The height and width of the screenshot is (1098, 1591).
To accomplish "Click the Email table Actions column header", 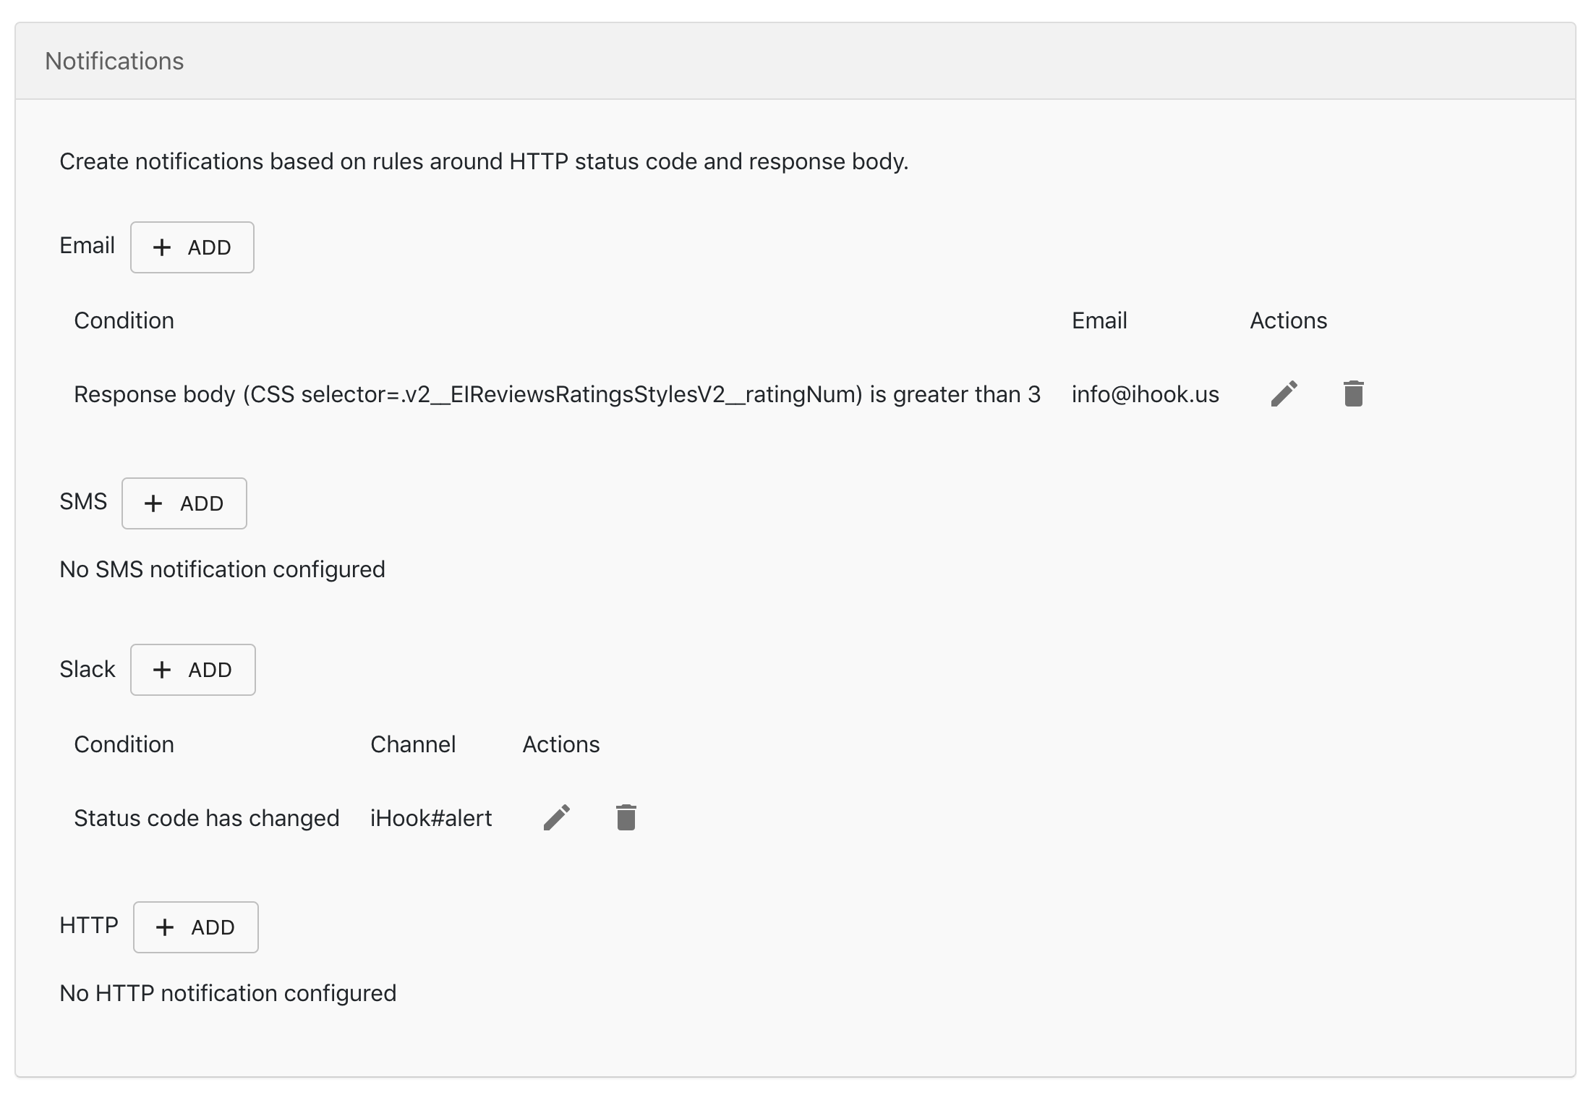I will [1288, 320].
